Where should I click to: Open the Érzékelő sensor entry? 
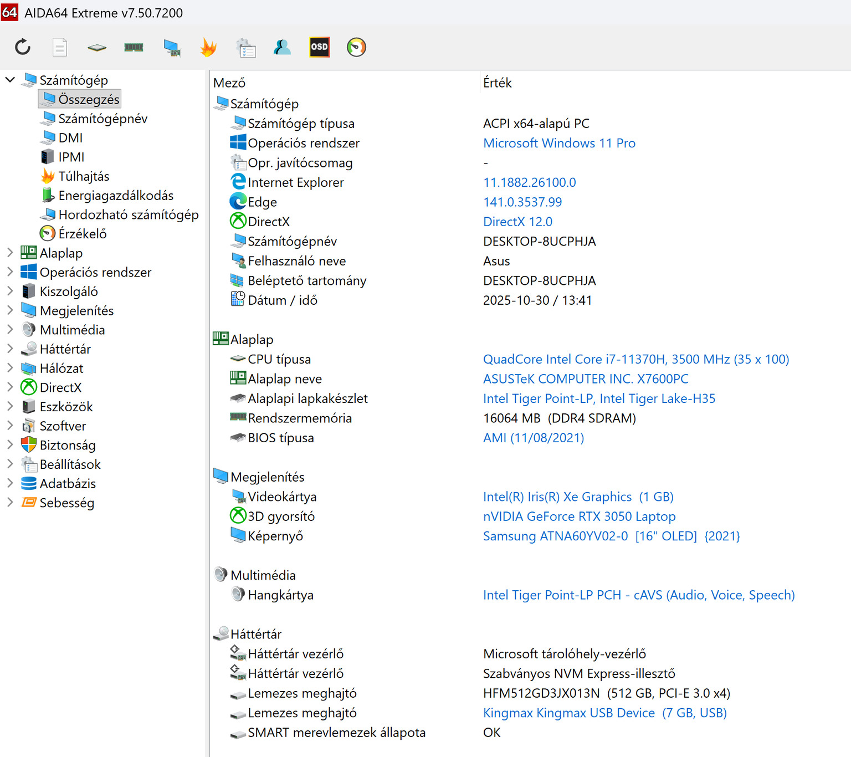pos(73,234)
